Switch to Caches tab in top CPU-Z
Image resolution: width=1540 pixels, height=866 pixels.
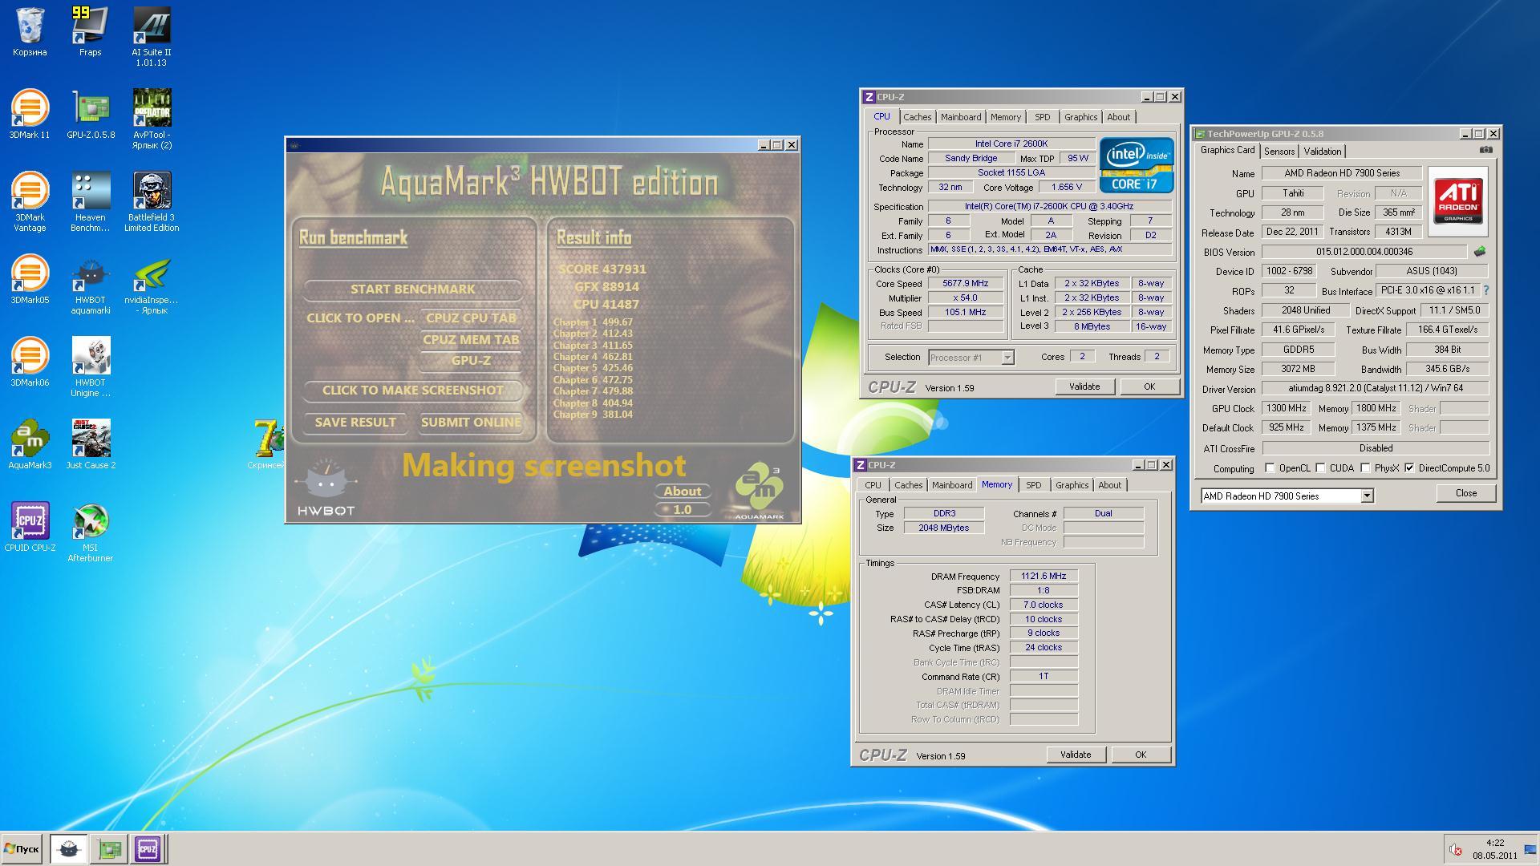917,117
